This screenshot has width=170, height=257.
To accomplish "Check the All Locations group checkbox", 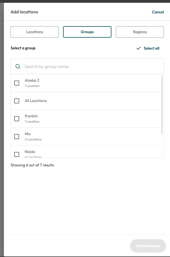I will 17,101.
